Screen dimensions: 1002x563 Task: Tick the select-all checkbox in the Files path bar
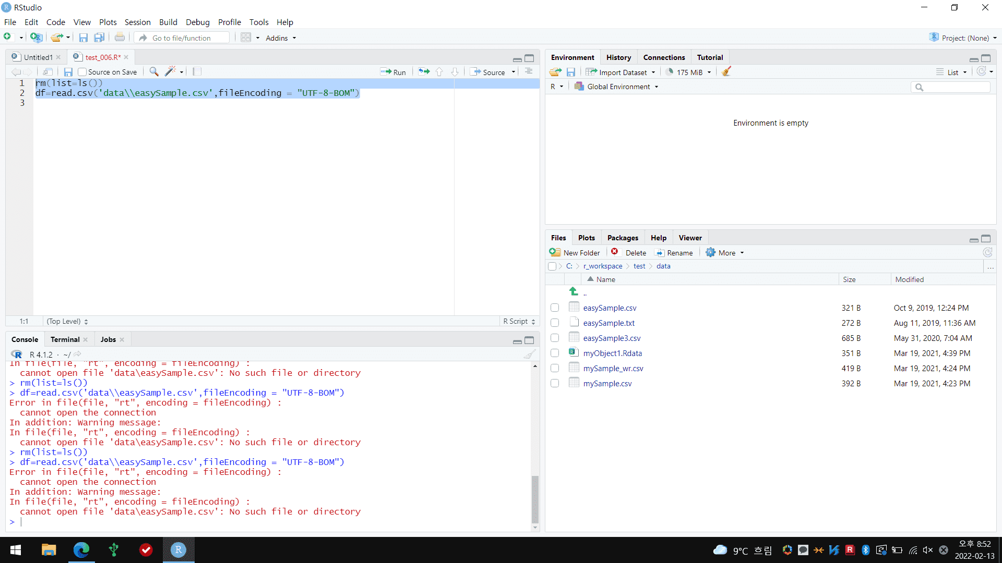(x=552, y=266)
